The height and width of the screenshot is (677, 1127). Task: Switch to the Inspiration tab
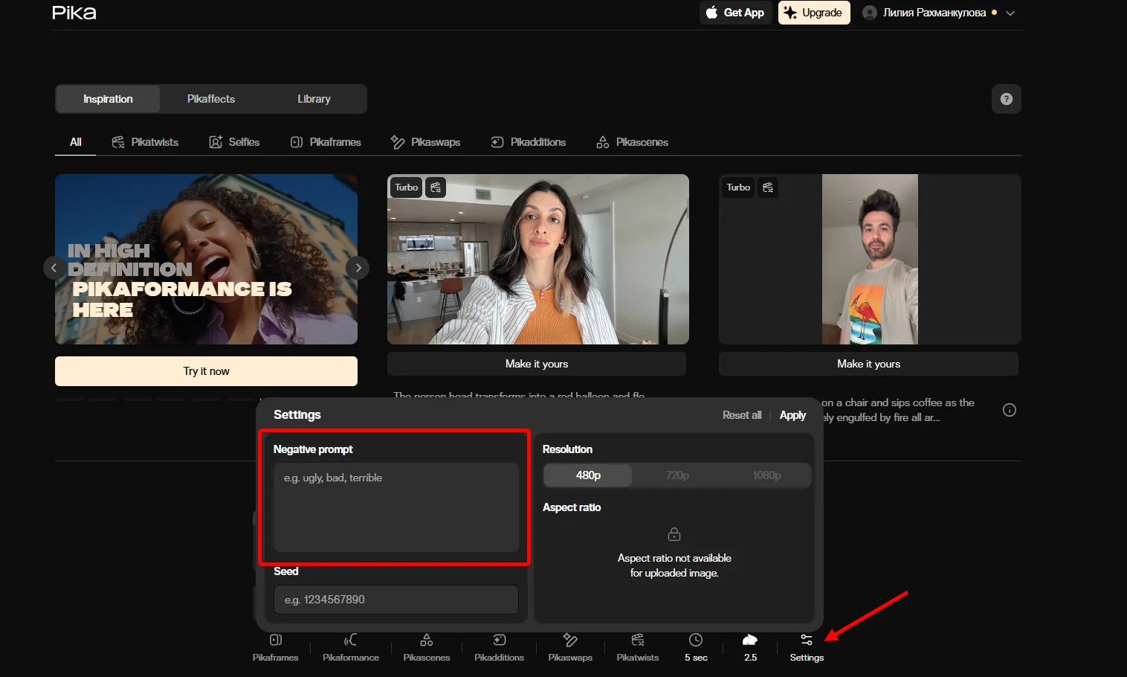pos(108,99)
